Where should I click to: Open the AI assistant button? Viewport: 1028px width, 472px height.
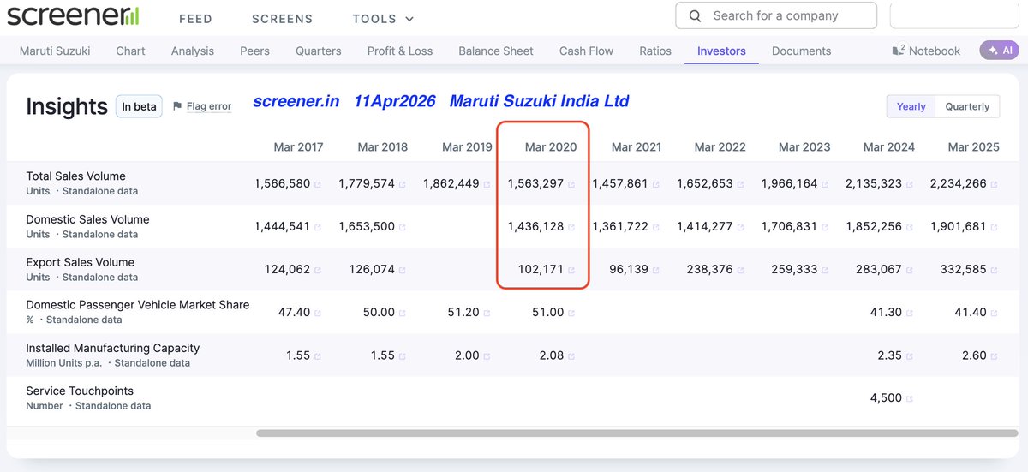coord(999,51)
